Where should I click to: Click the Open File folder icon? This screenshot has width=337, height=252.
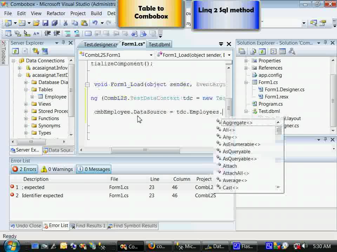coord(36,23)
